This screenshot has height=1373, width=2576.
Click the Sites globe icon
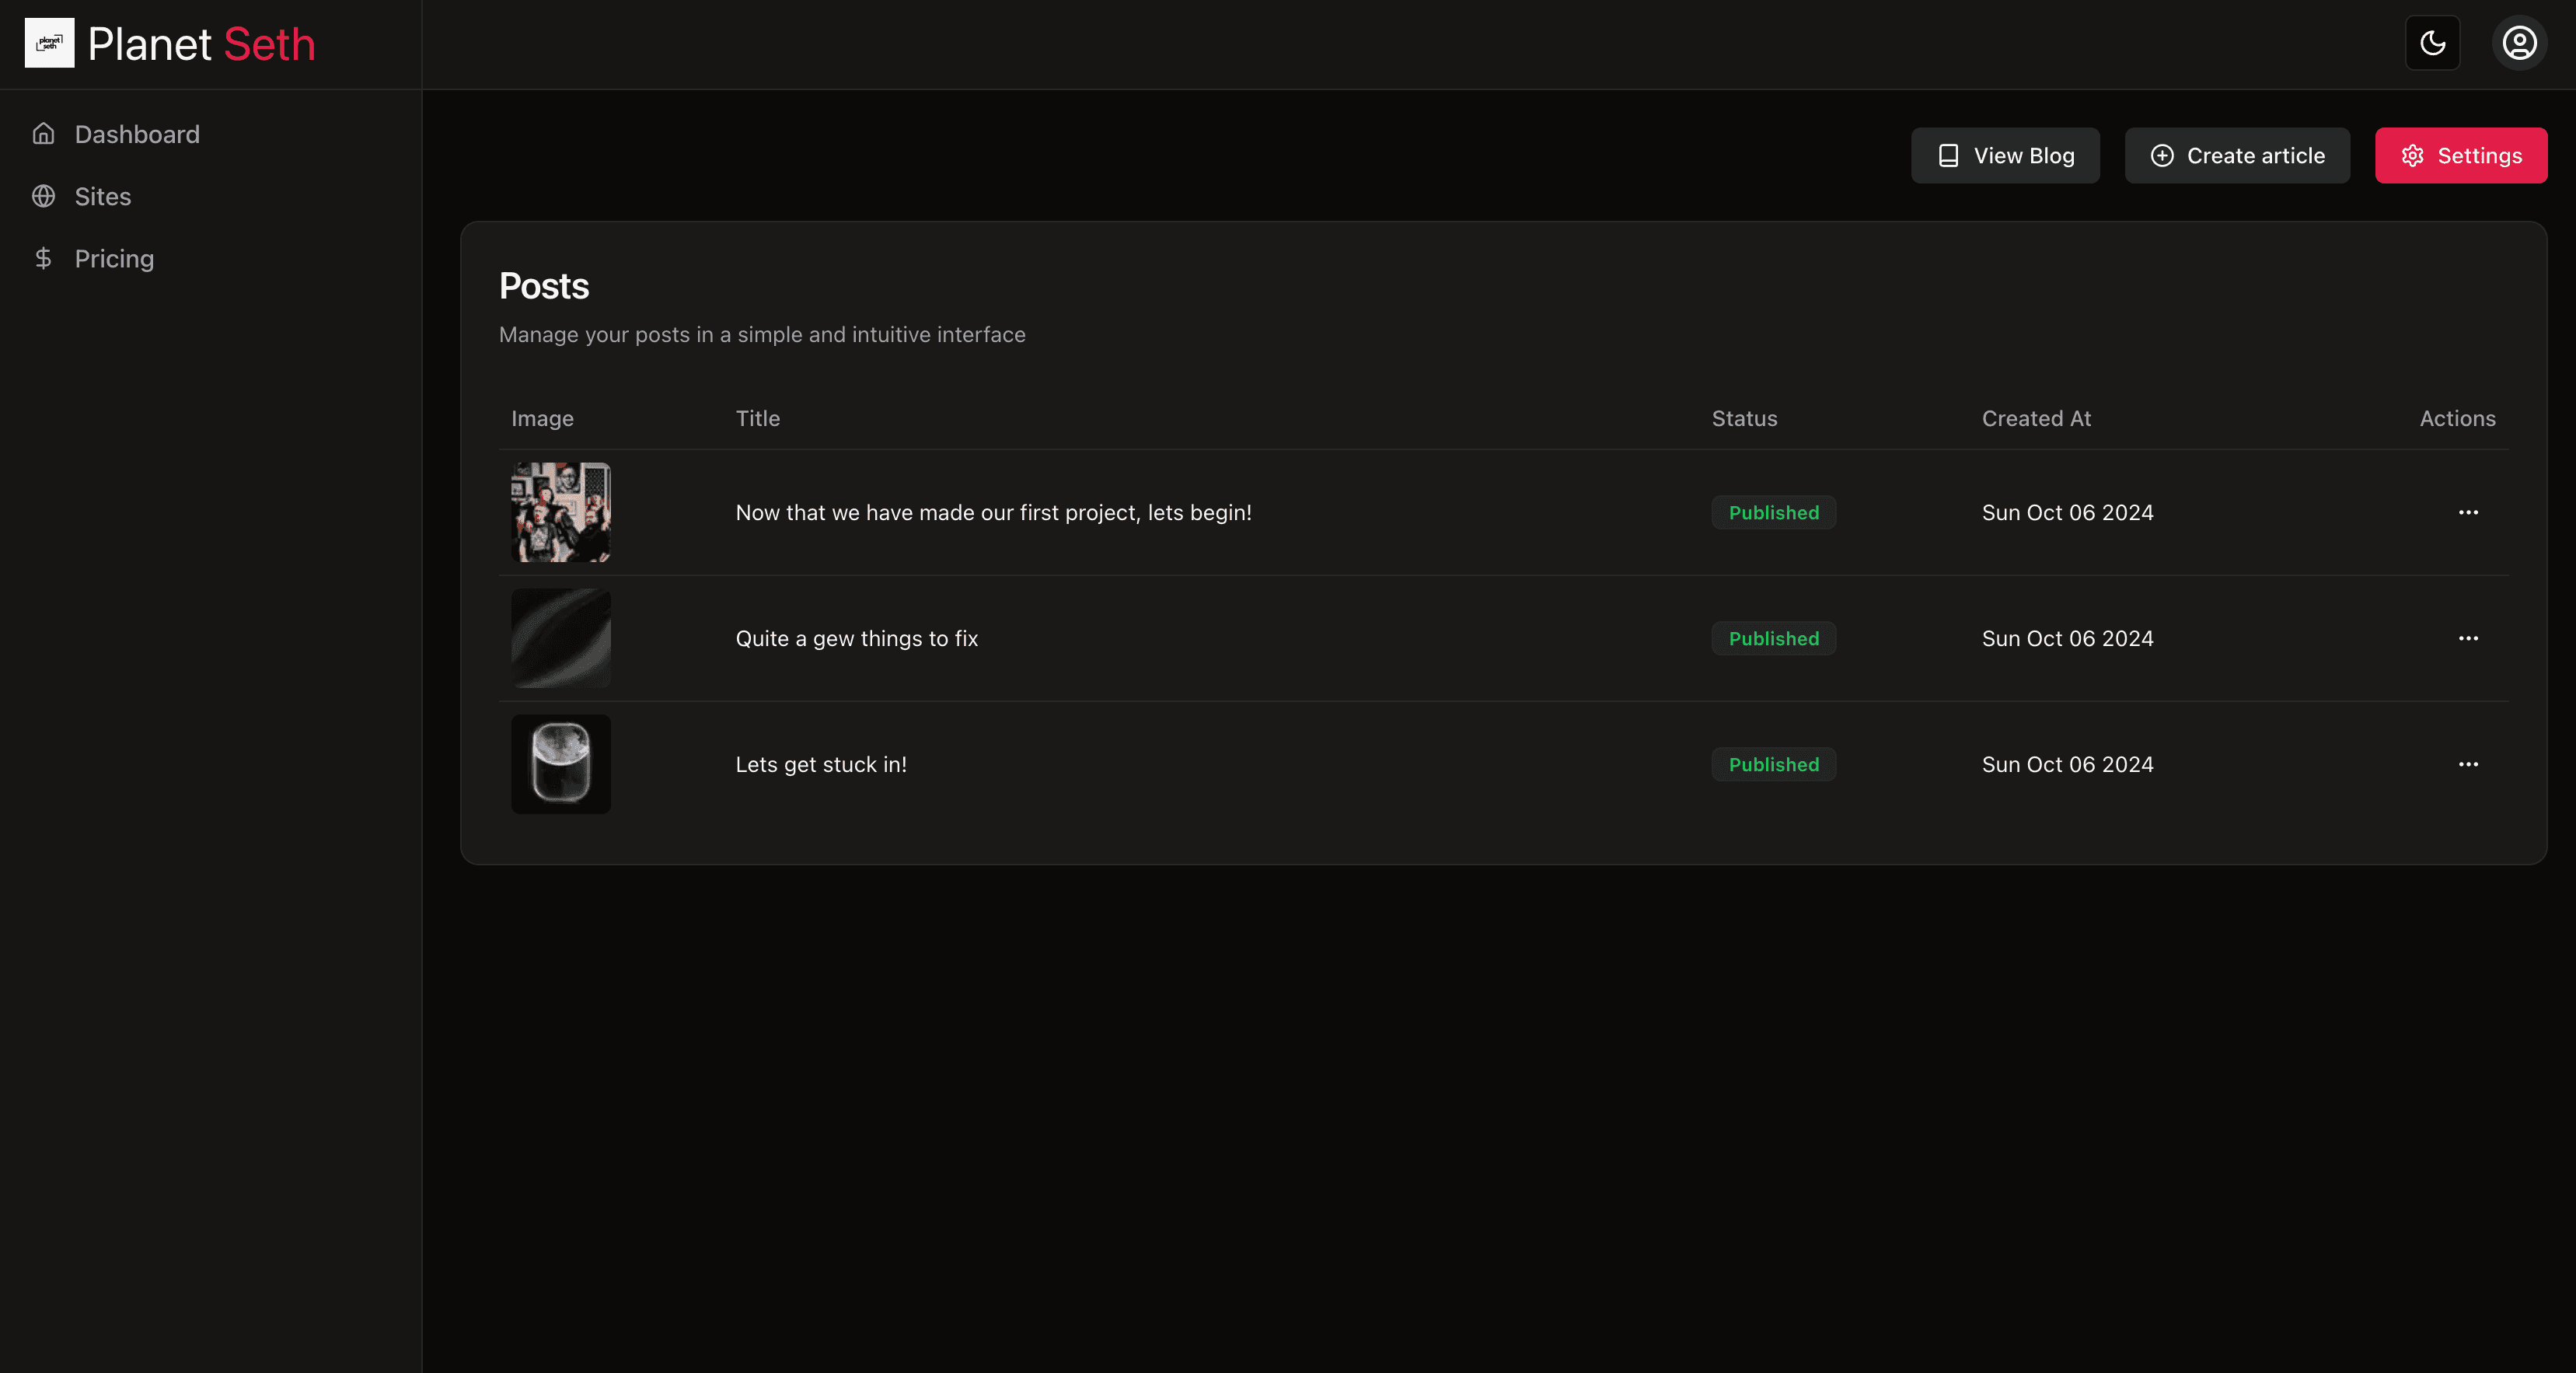click(x=43, y=196)
